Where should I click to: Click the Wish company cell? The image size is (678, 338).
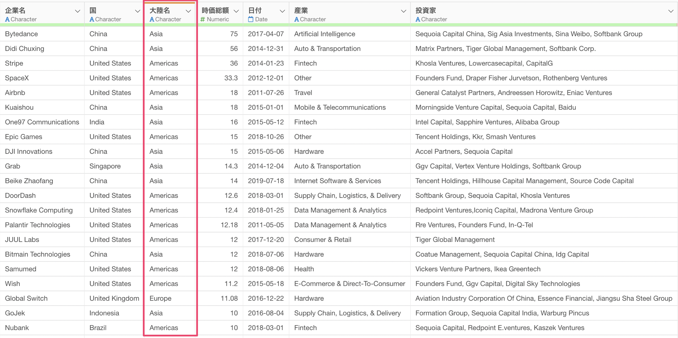(x=42, y=284)
